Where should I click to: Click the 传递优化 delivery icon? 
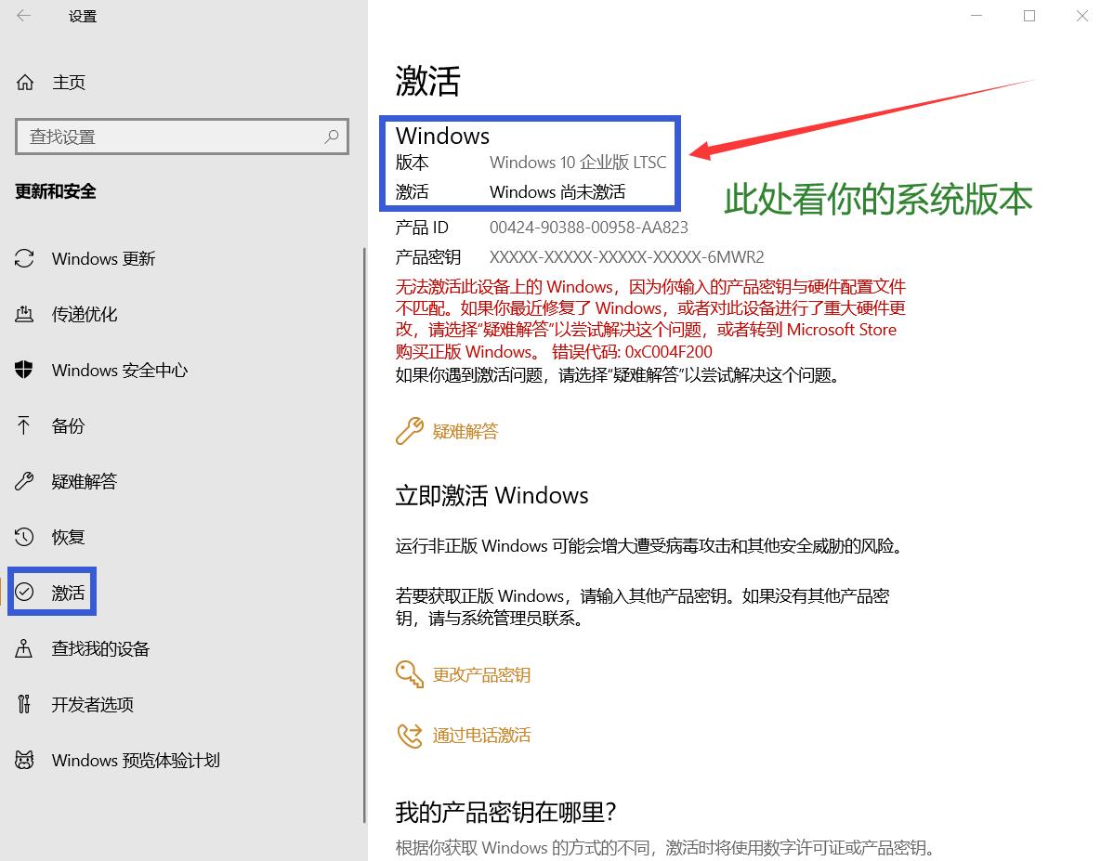pyautogui.click(x=24, y=314)
